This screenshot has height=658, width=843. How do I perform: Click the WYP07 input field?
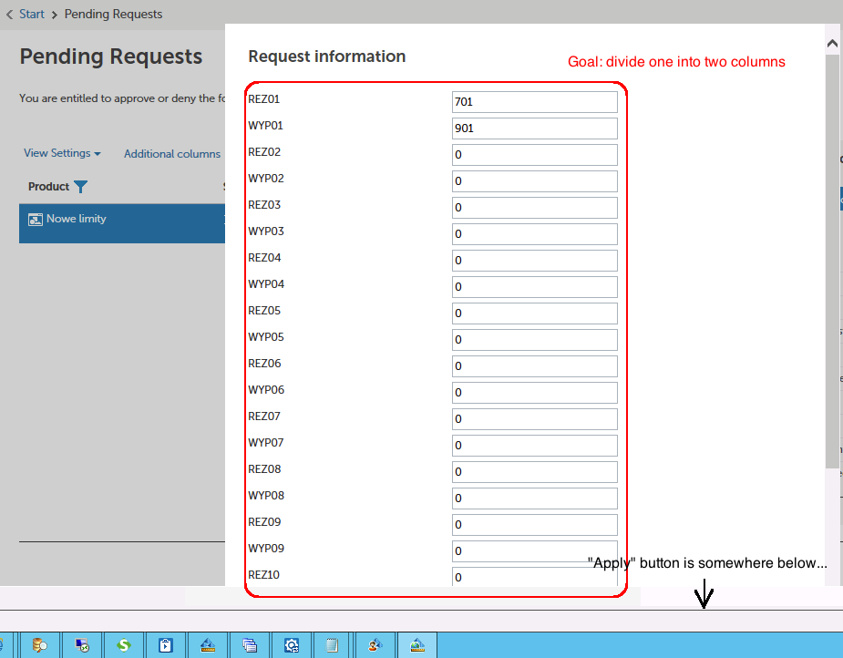coord(534,445)
